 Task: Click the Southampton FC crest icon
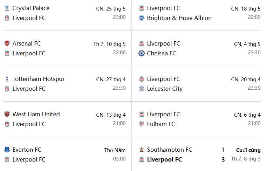point(142,150)
